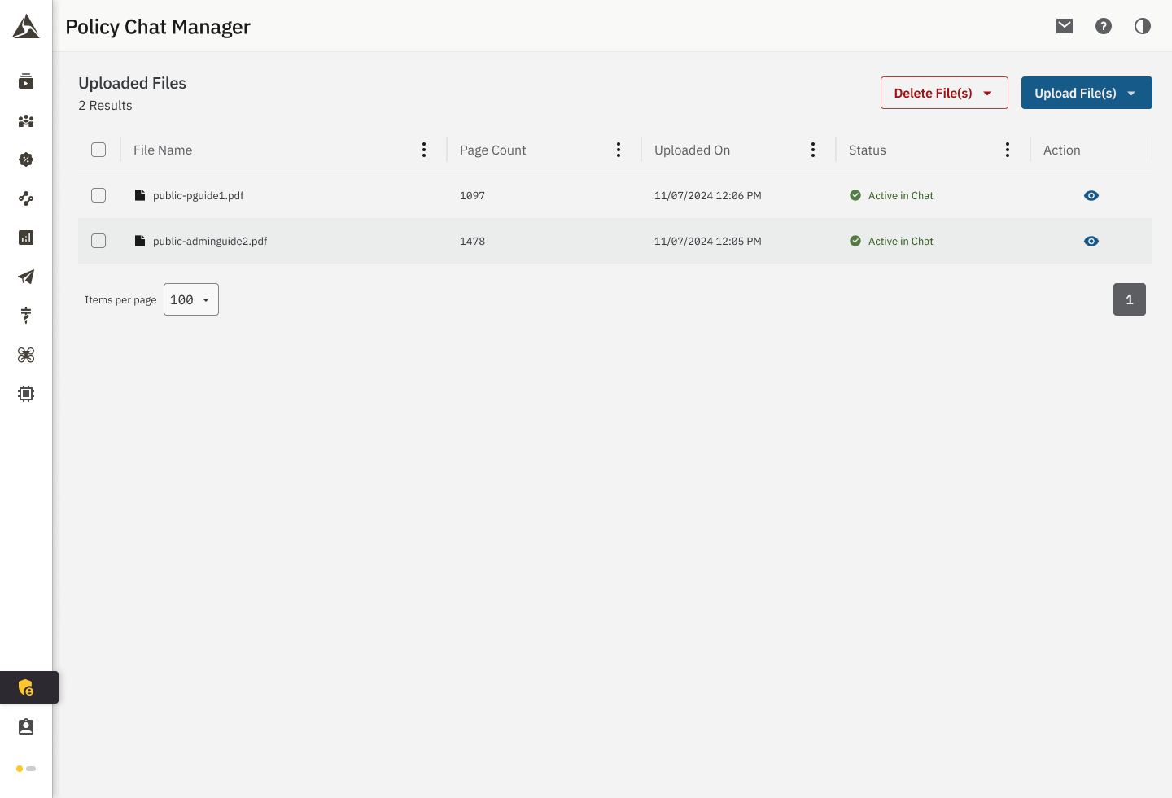Open the analytics bar chart sidebar icon
1172x798 pixels.
(x=25, y=238)
